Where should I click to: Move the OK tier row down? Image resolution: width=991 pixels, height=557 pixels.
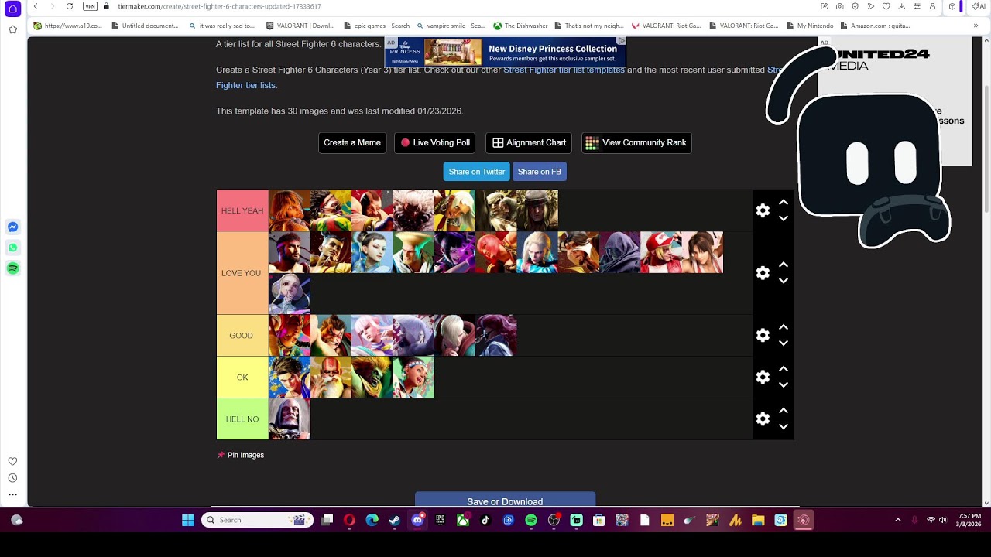[784, 385]
